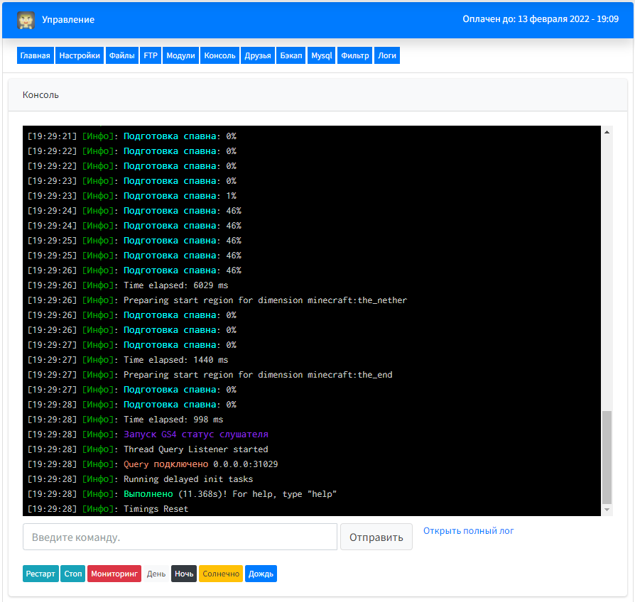This screenshot has height=602, width=635.
Task: Select the Консоль tab
Action: 220,55
